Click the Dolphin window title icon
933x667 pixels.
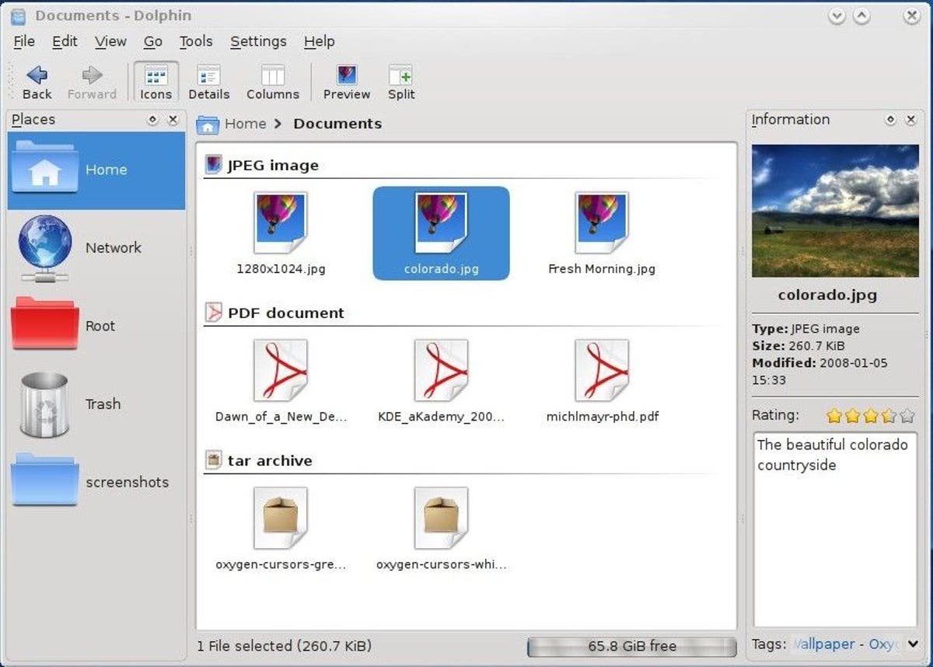(18, 15)
